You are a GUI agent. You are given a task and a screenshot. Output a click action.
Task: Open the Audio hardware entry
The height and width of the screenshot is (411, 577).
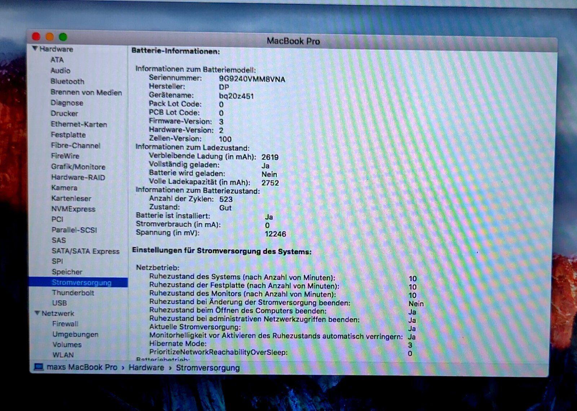pos(60,71)
